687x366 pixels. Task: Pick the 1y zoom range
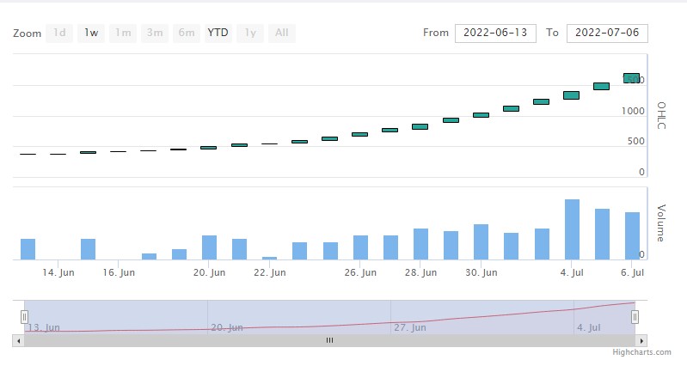pyautogui.click(x=250, y=34)
